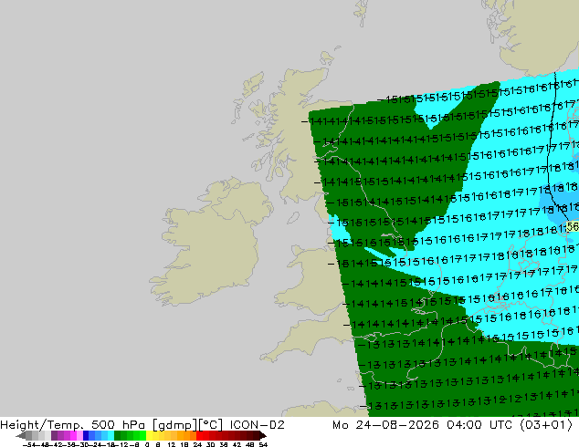Image resolution: width=579 pixels, height=447 pixels.
Task: Click the '04:00 UTC' time label
Action: (479, 425)
